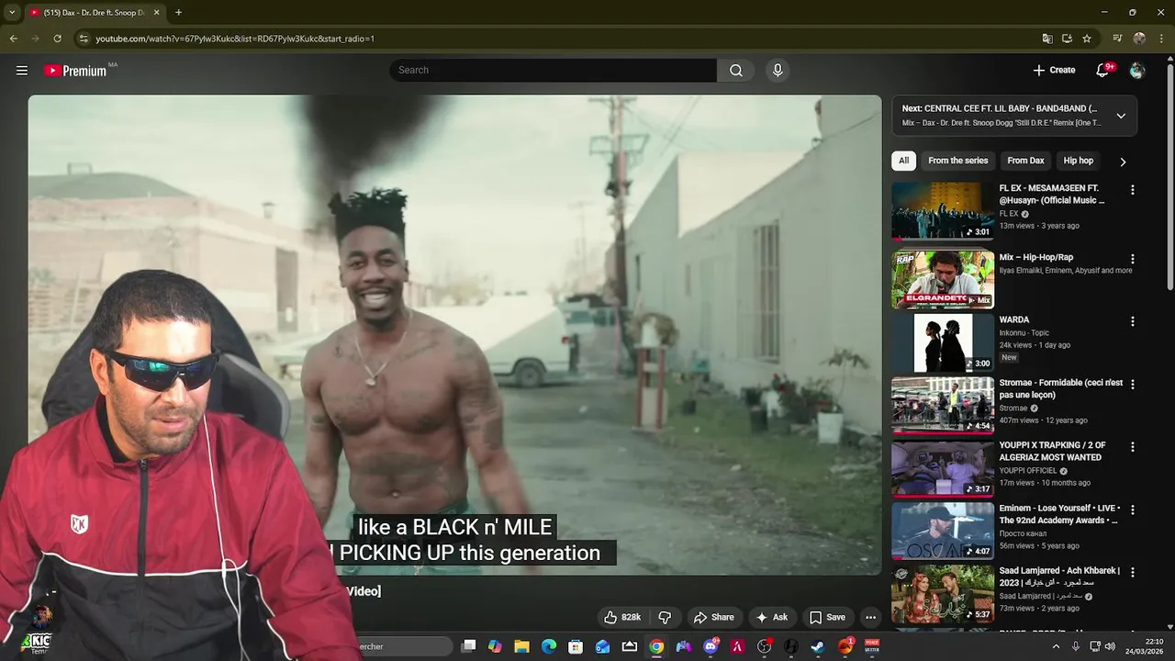Open options menu for YOUPPI X TRAPKING
The image size is (1175, 661).
pos(1132,446)
